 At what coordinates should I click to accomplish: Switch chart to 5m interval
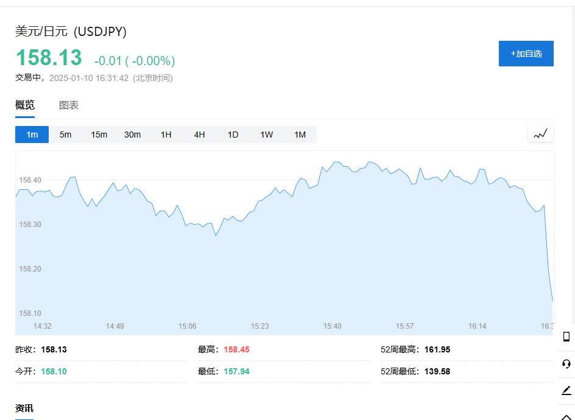click(65, 135)
